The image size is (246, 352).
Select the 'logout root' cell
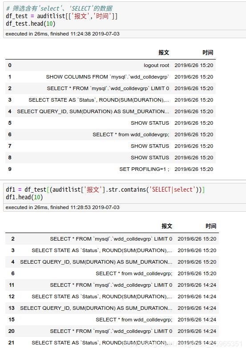click(x=157, y=65)
